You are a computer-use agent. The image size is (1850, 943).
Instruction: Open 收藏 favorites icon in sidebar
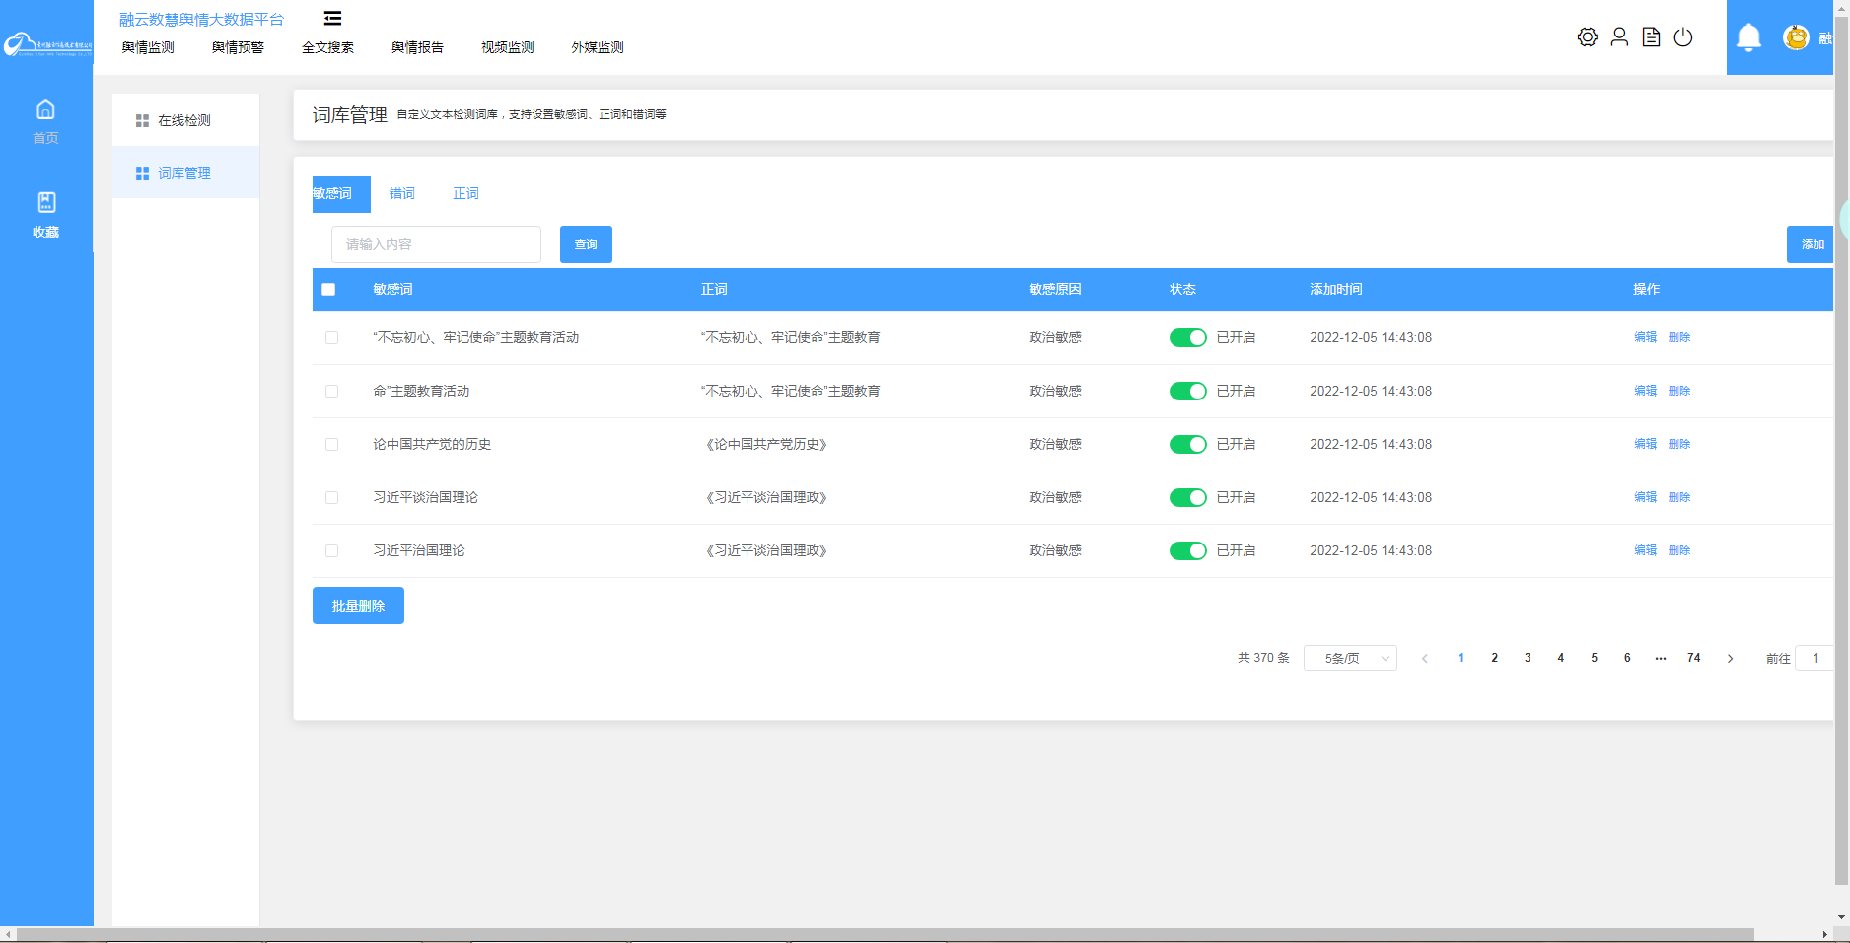tap(45, 203)
